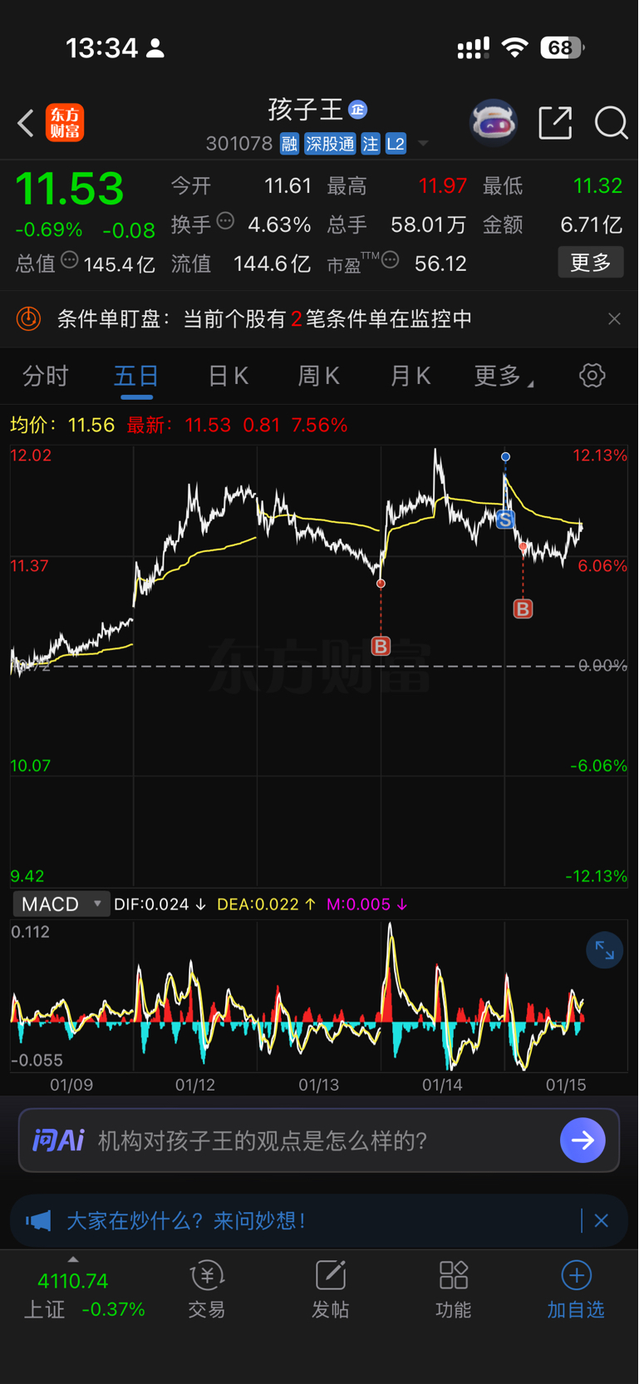Tap the condition order alarm icon

click(29, 318)
